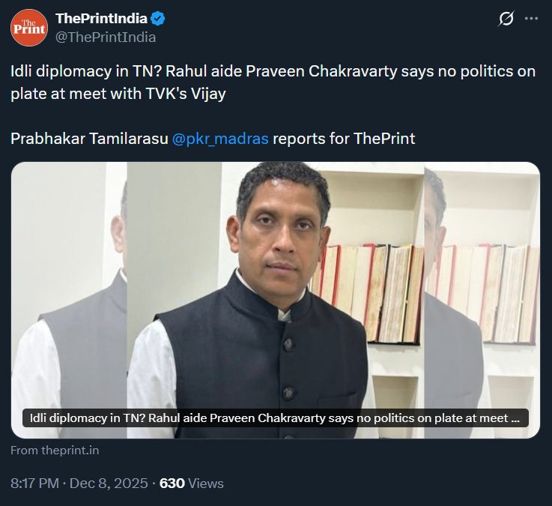Click 'Prabhakar Tamilarasu' reports line
552x506 pixels.
tap(90, 138)
